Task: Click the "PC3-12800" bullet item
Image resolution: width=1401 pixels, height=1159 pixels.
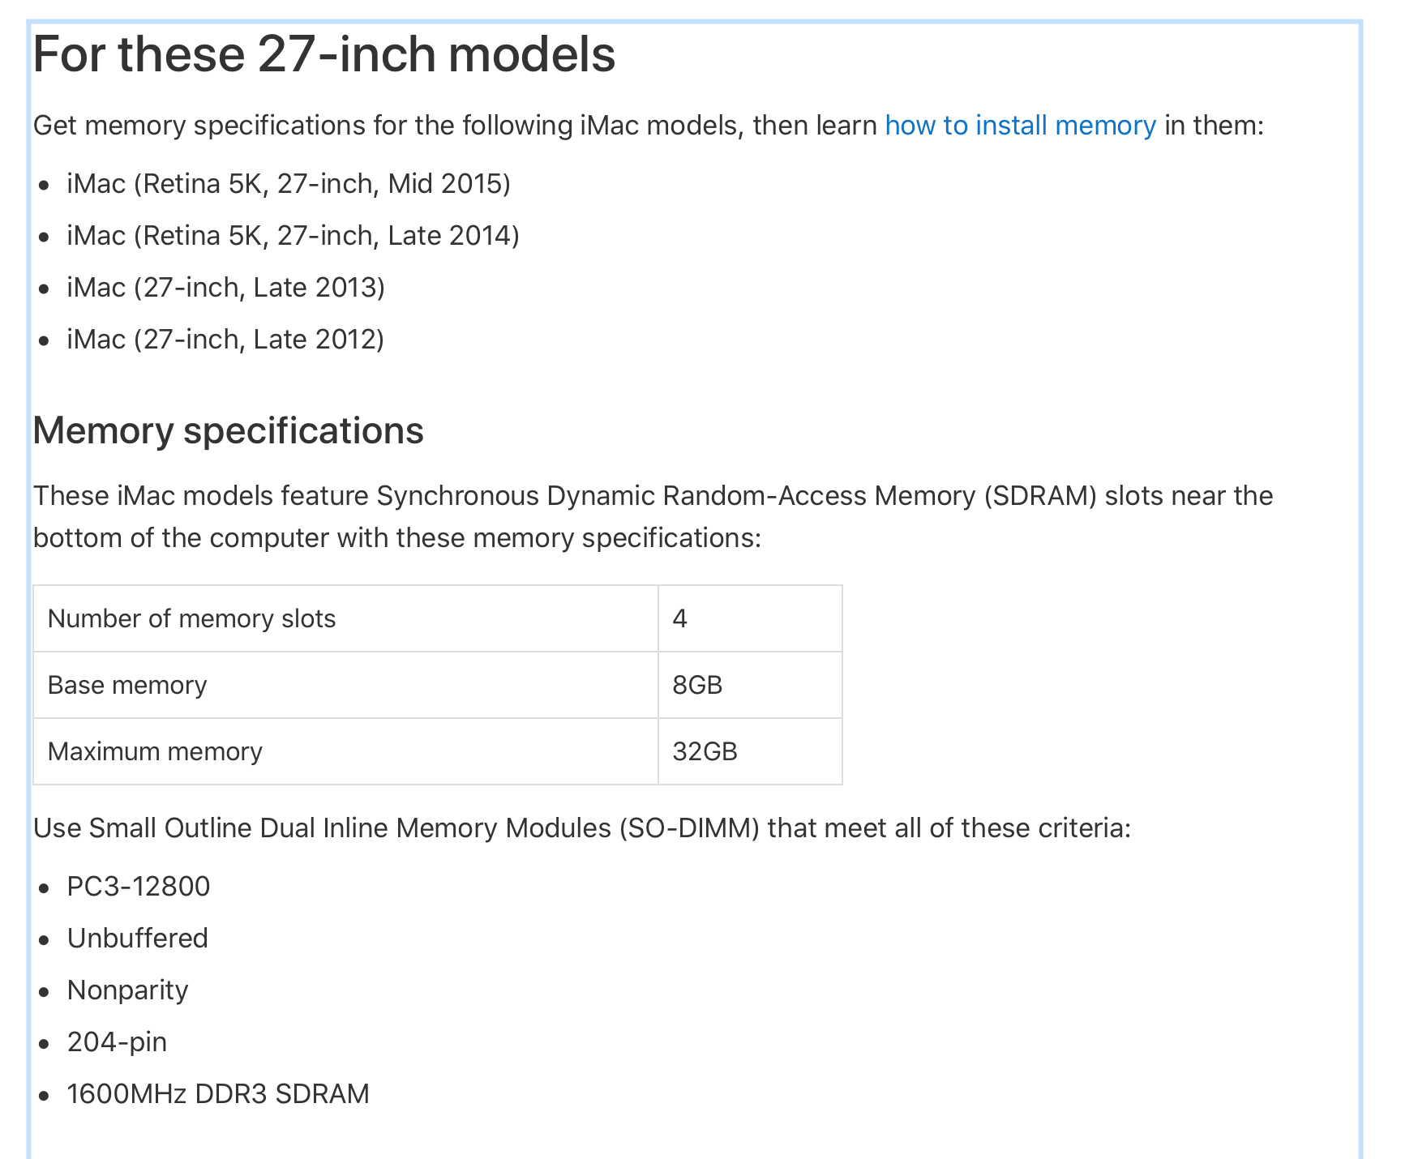Action: click(x=139, y=887)
